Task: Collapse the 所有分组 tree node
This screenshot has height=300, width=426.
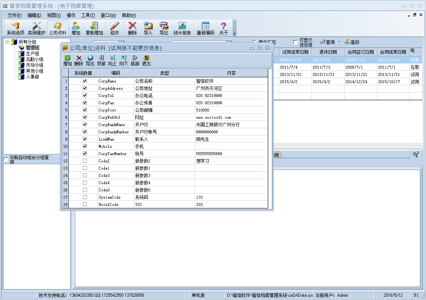Action: point(7,42)
